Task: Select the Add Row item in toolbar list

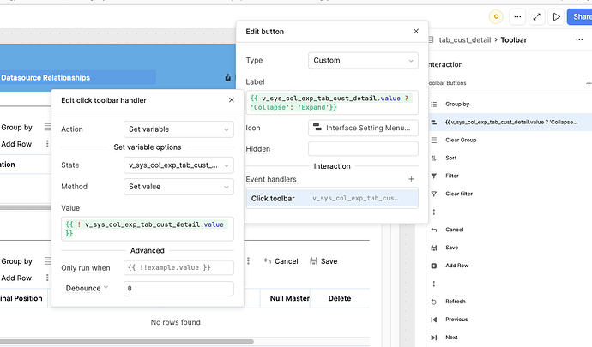Action: point(510,266)
